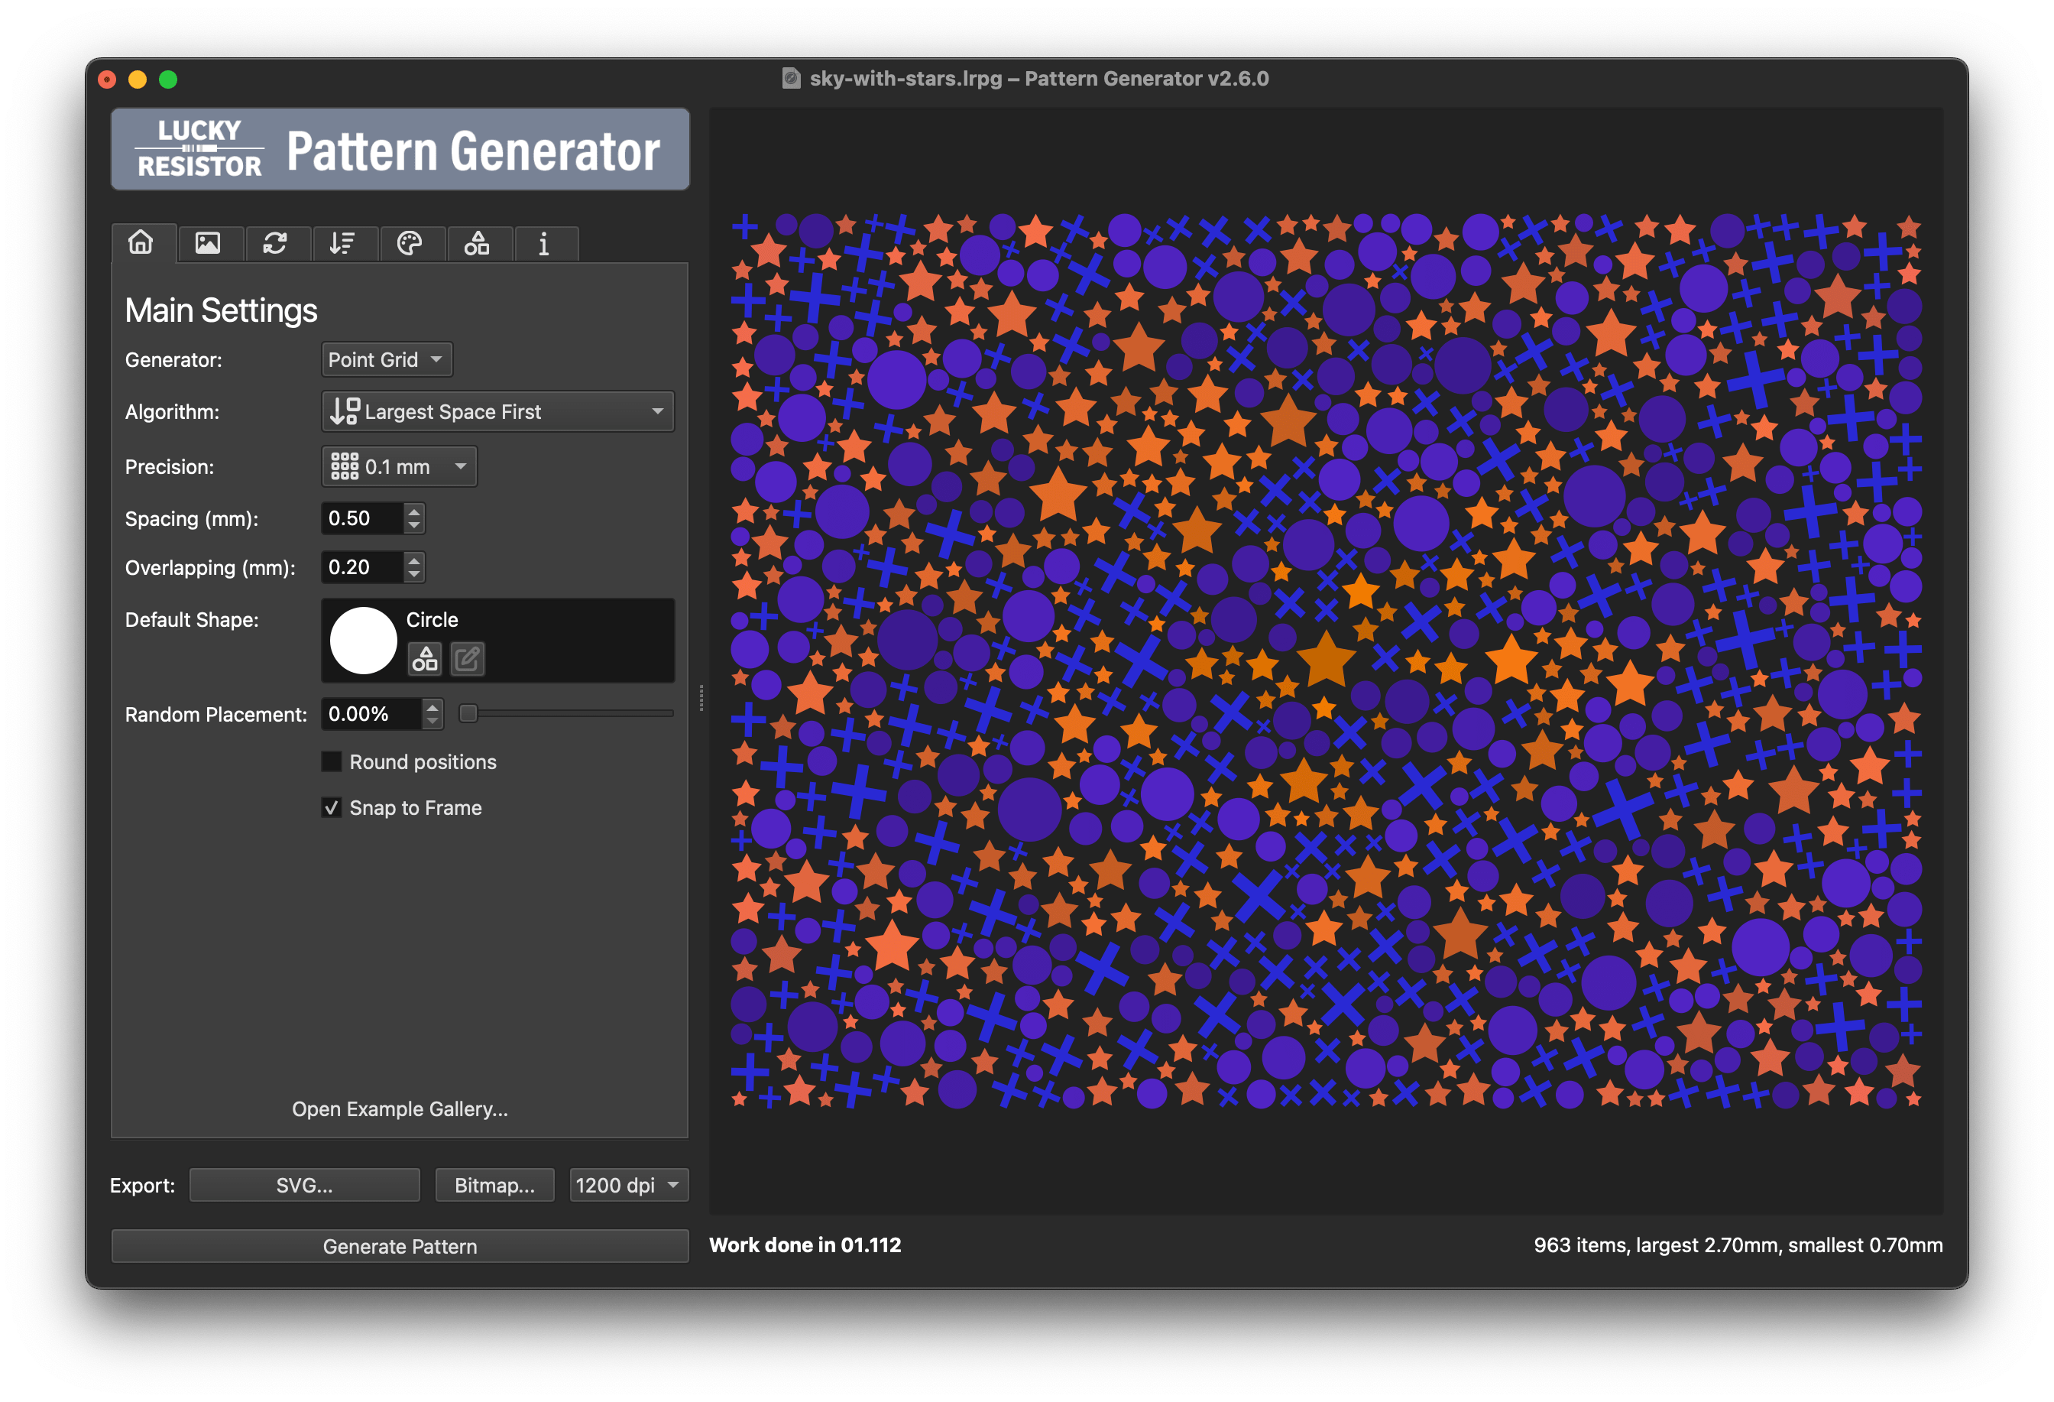The height and width of the screenshot is (1402, 2054).
Task: Click the Random Placement slider handle
Action: tap(469, 713)
